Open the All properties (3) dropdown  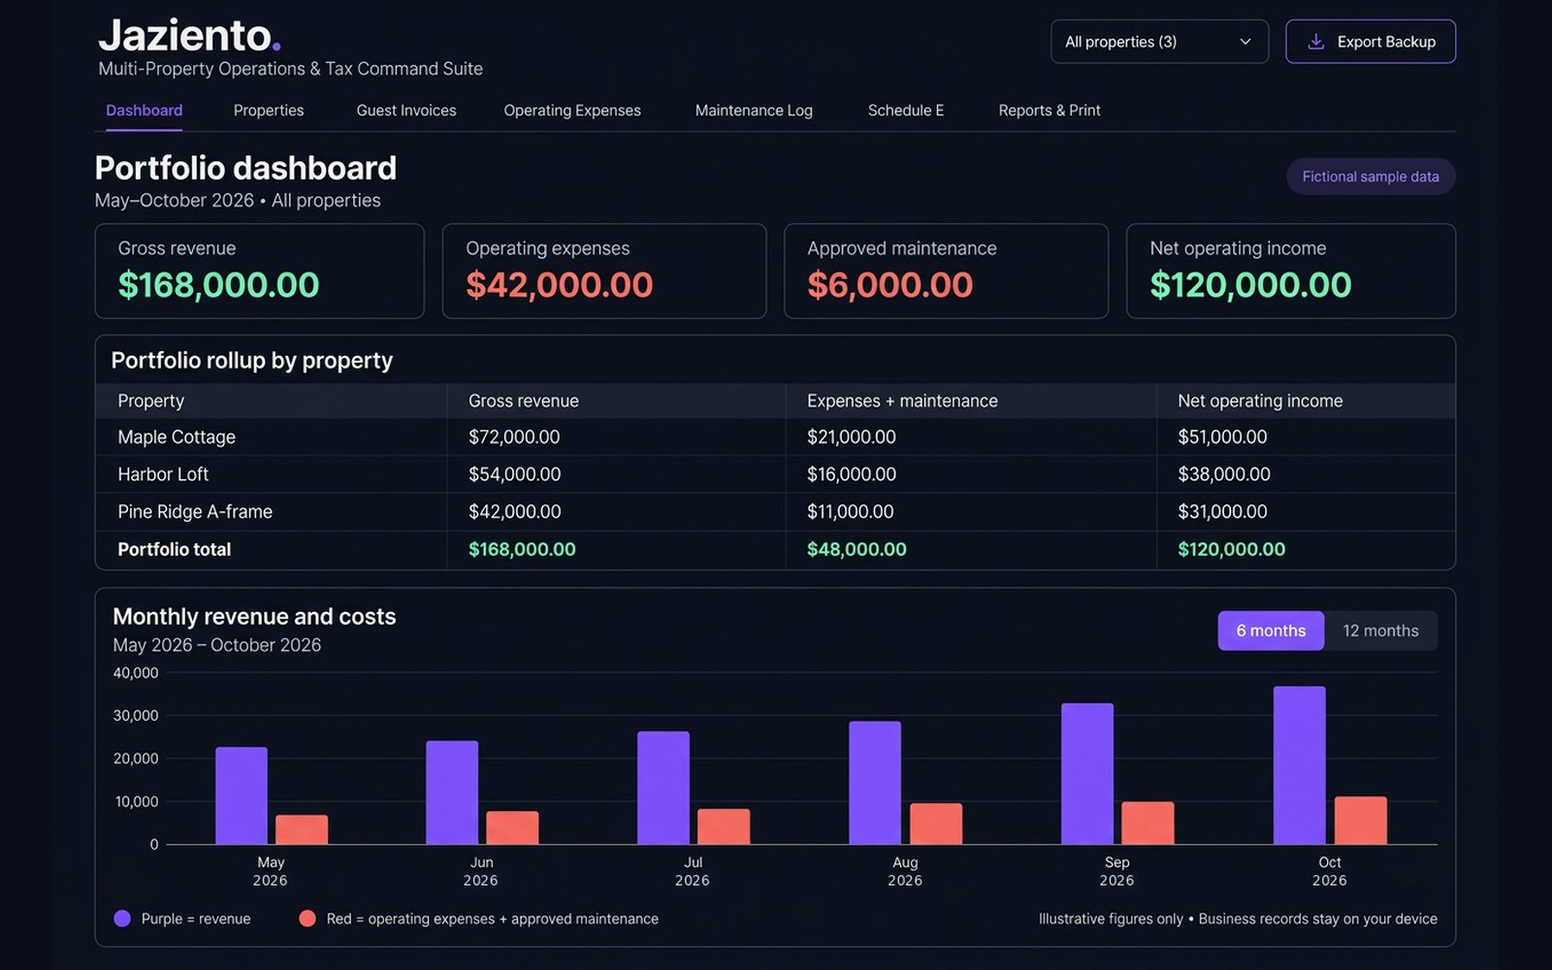(1159, 42)
